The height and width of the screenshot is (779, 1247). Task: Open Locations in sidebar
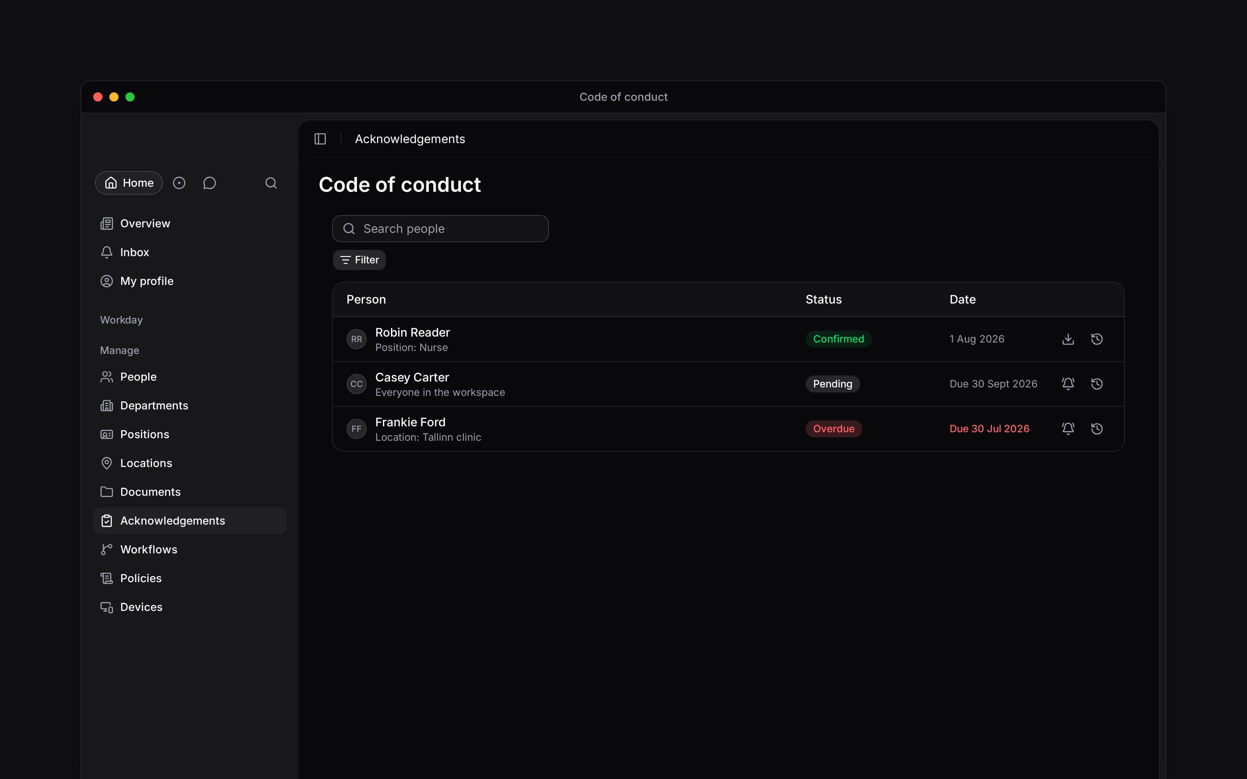190,463
